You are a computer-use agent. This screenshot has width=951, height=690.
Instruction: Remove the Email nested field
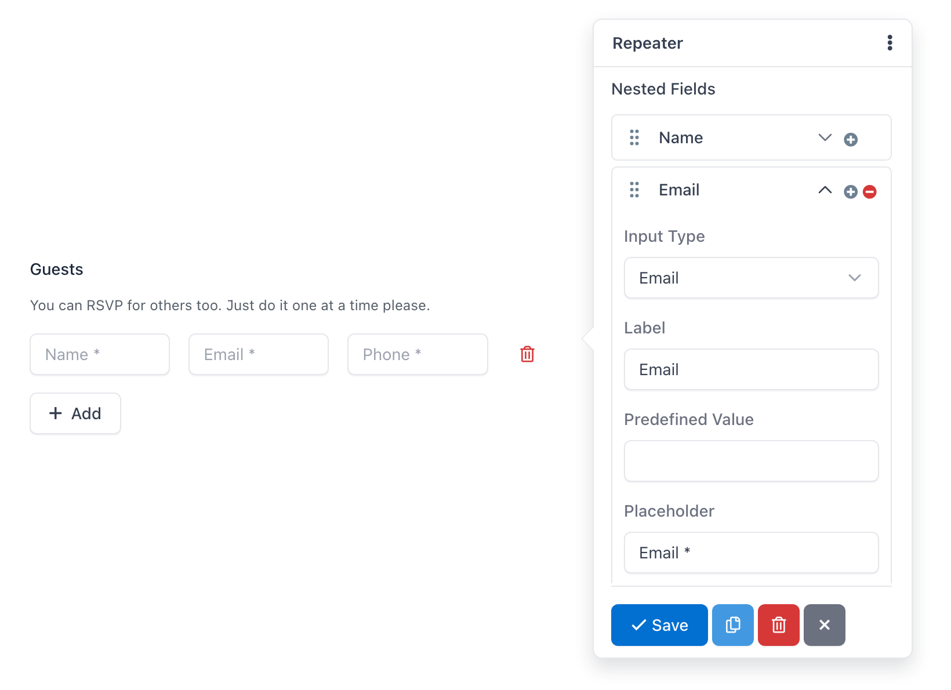point(870,191)
